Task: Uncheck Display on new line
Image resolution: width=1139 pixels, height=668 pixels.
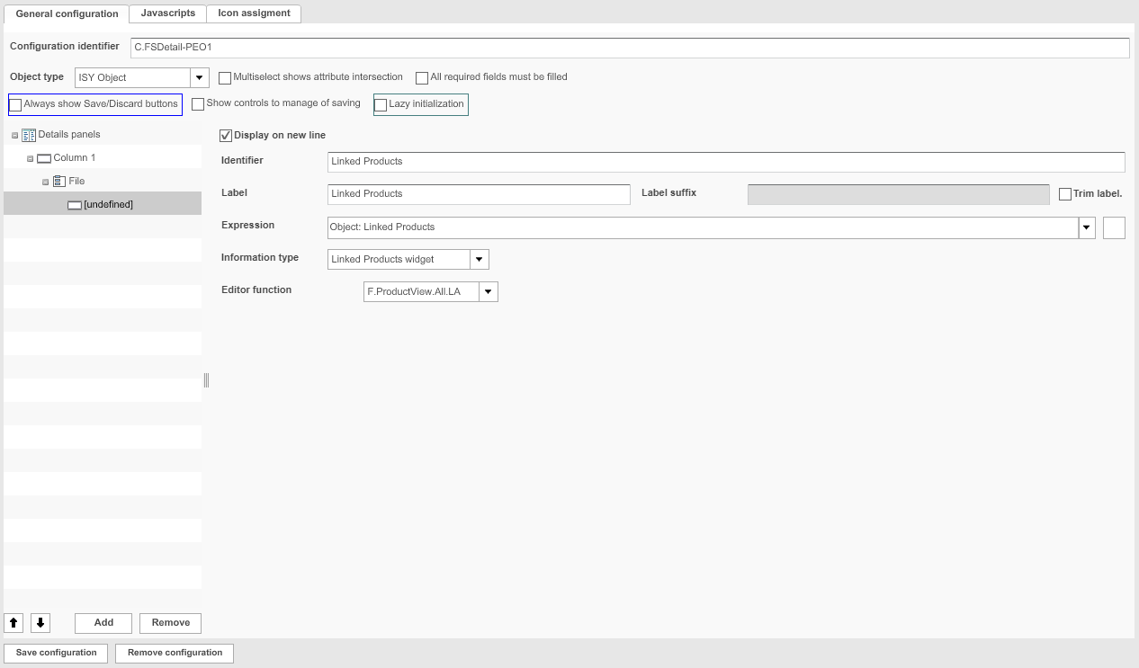Action: [226, 135]
